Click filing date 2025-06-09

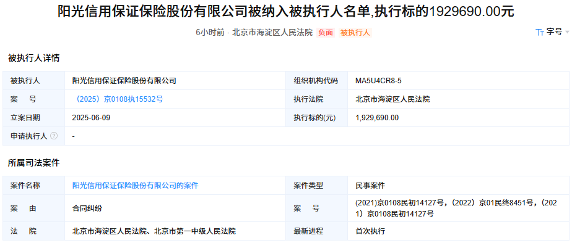(x=91, y=118)
